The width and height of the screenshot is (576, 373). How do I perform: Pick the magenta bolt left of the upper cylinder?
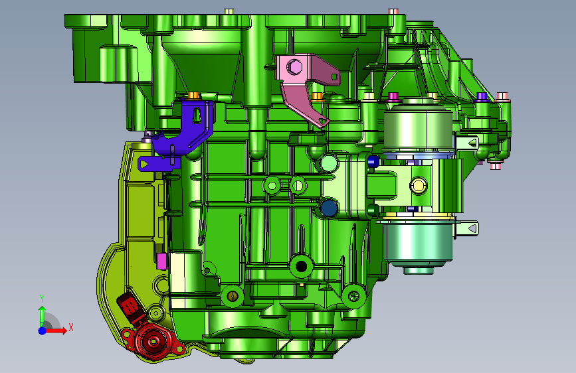pos(393,96)
